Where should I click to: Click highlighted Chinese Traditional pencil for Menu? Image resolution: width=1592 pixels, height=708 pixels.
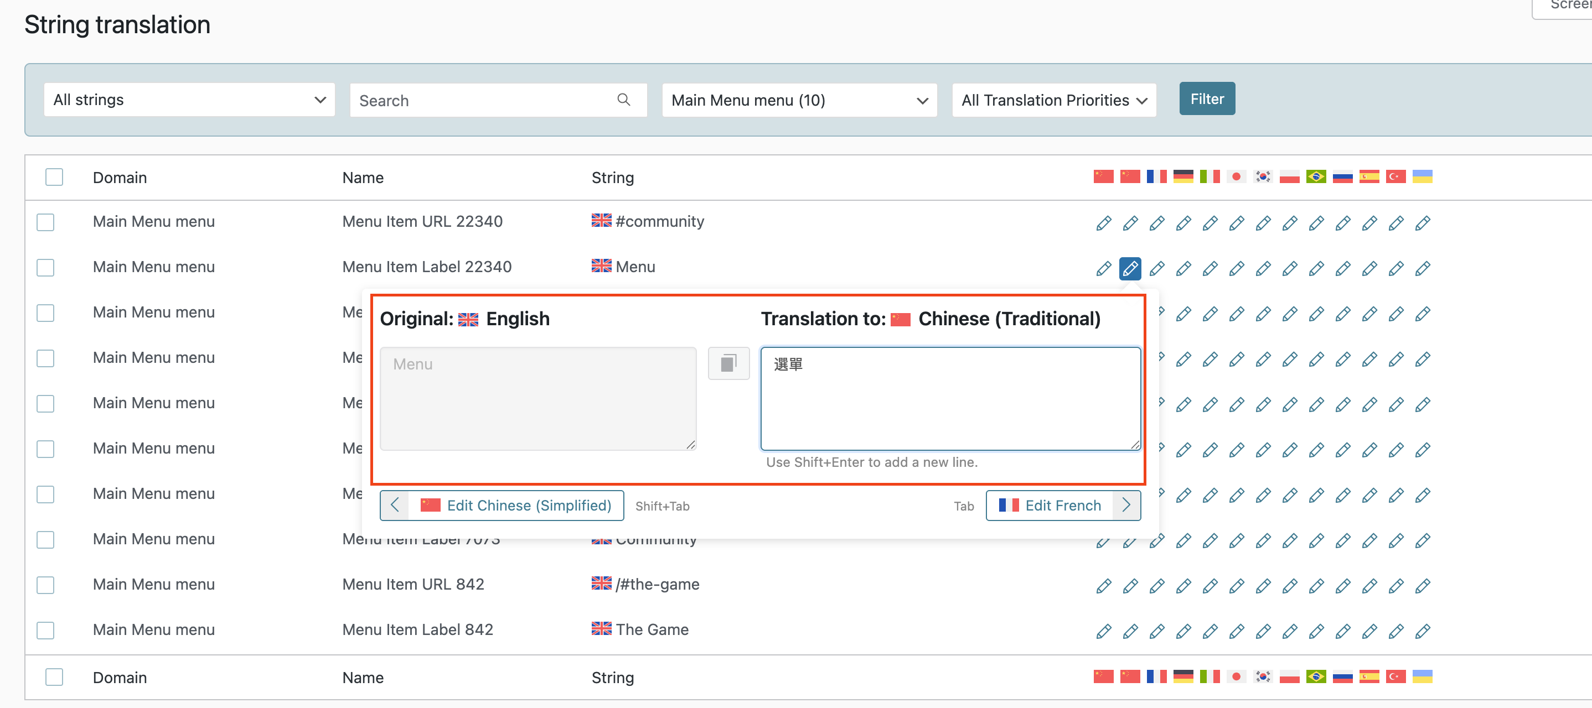click(x=1130, y=268)
